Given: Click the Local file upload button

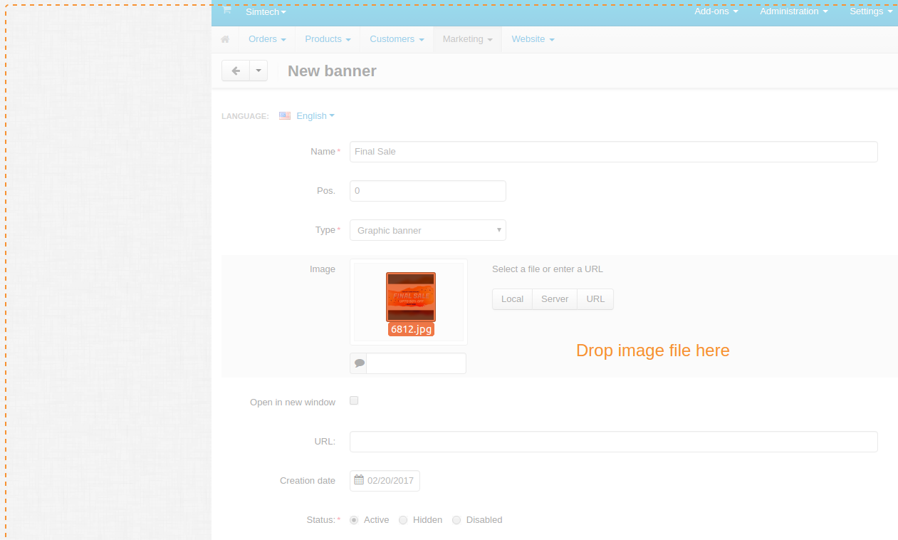Looking at the screenshot, I should tap(512, 299).
